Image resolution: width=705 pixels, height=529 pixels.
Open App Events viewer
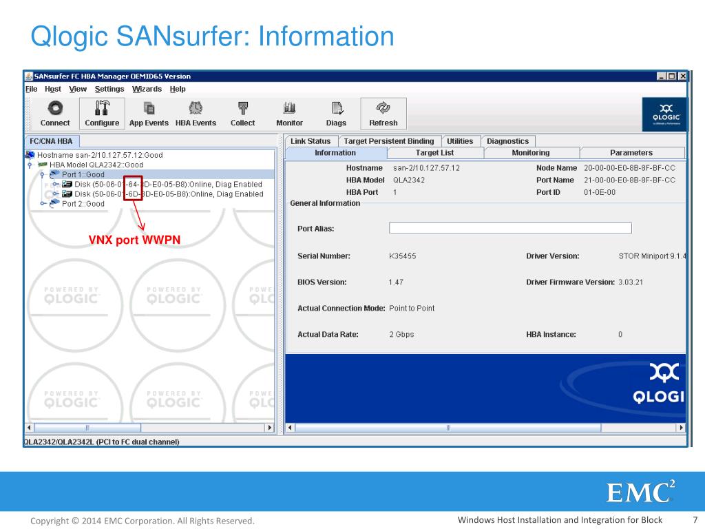point(149,114)
